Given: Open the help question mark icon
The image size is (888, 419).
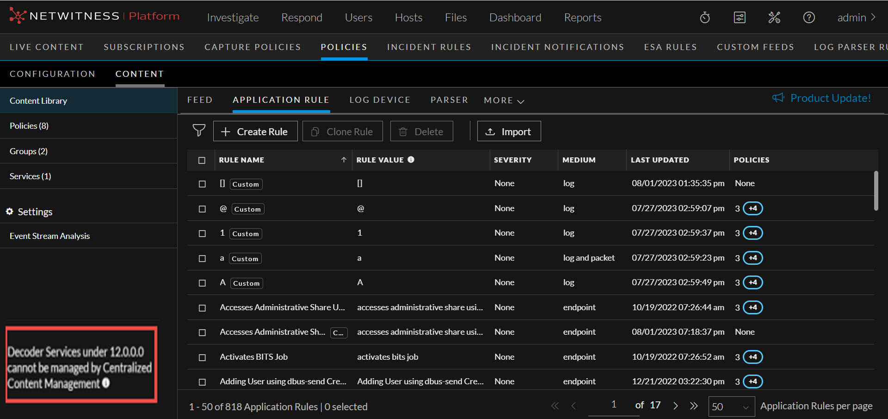Looking at the screenshot, I should (x=808, y=18).
